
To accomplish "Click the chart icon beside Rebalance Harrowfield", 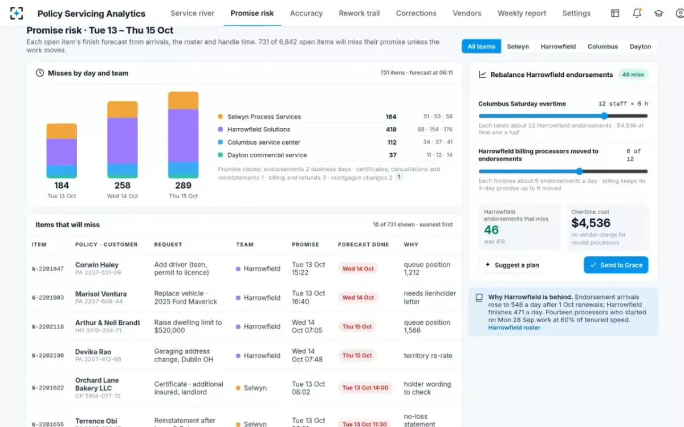I will point(482,75).
